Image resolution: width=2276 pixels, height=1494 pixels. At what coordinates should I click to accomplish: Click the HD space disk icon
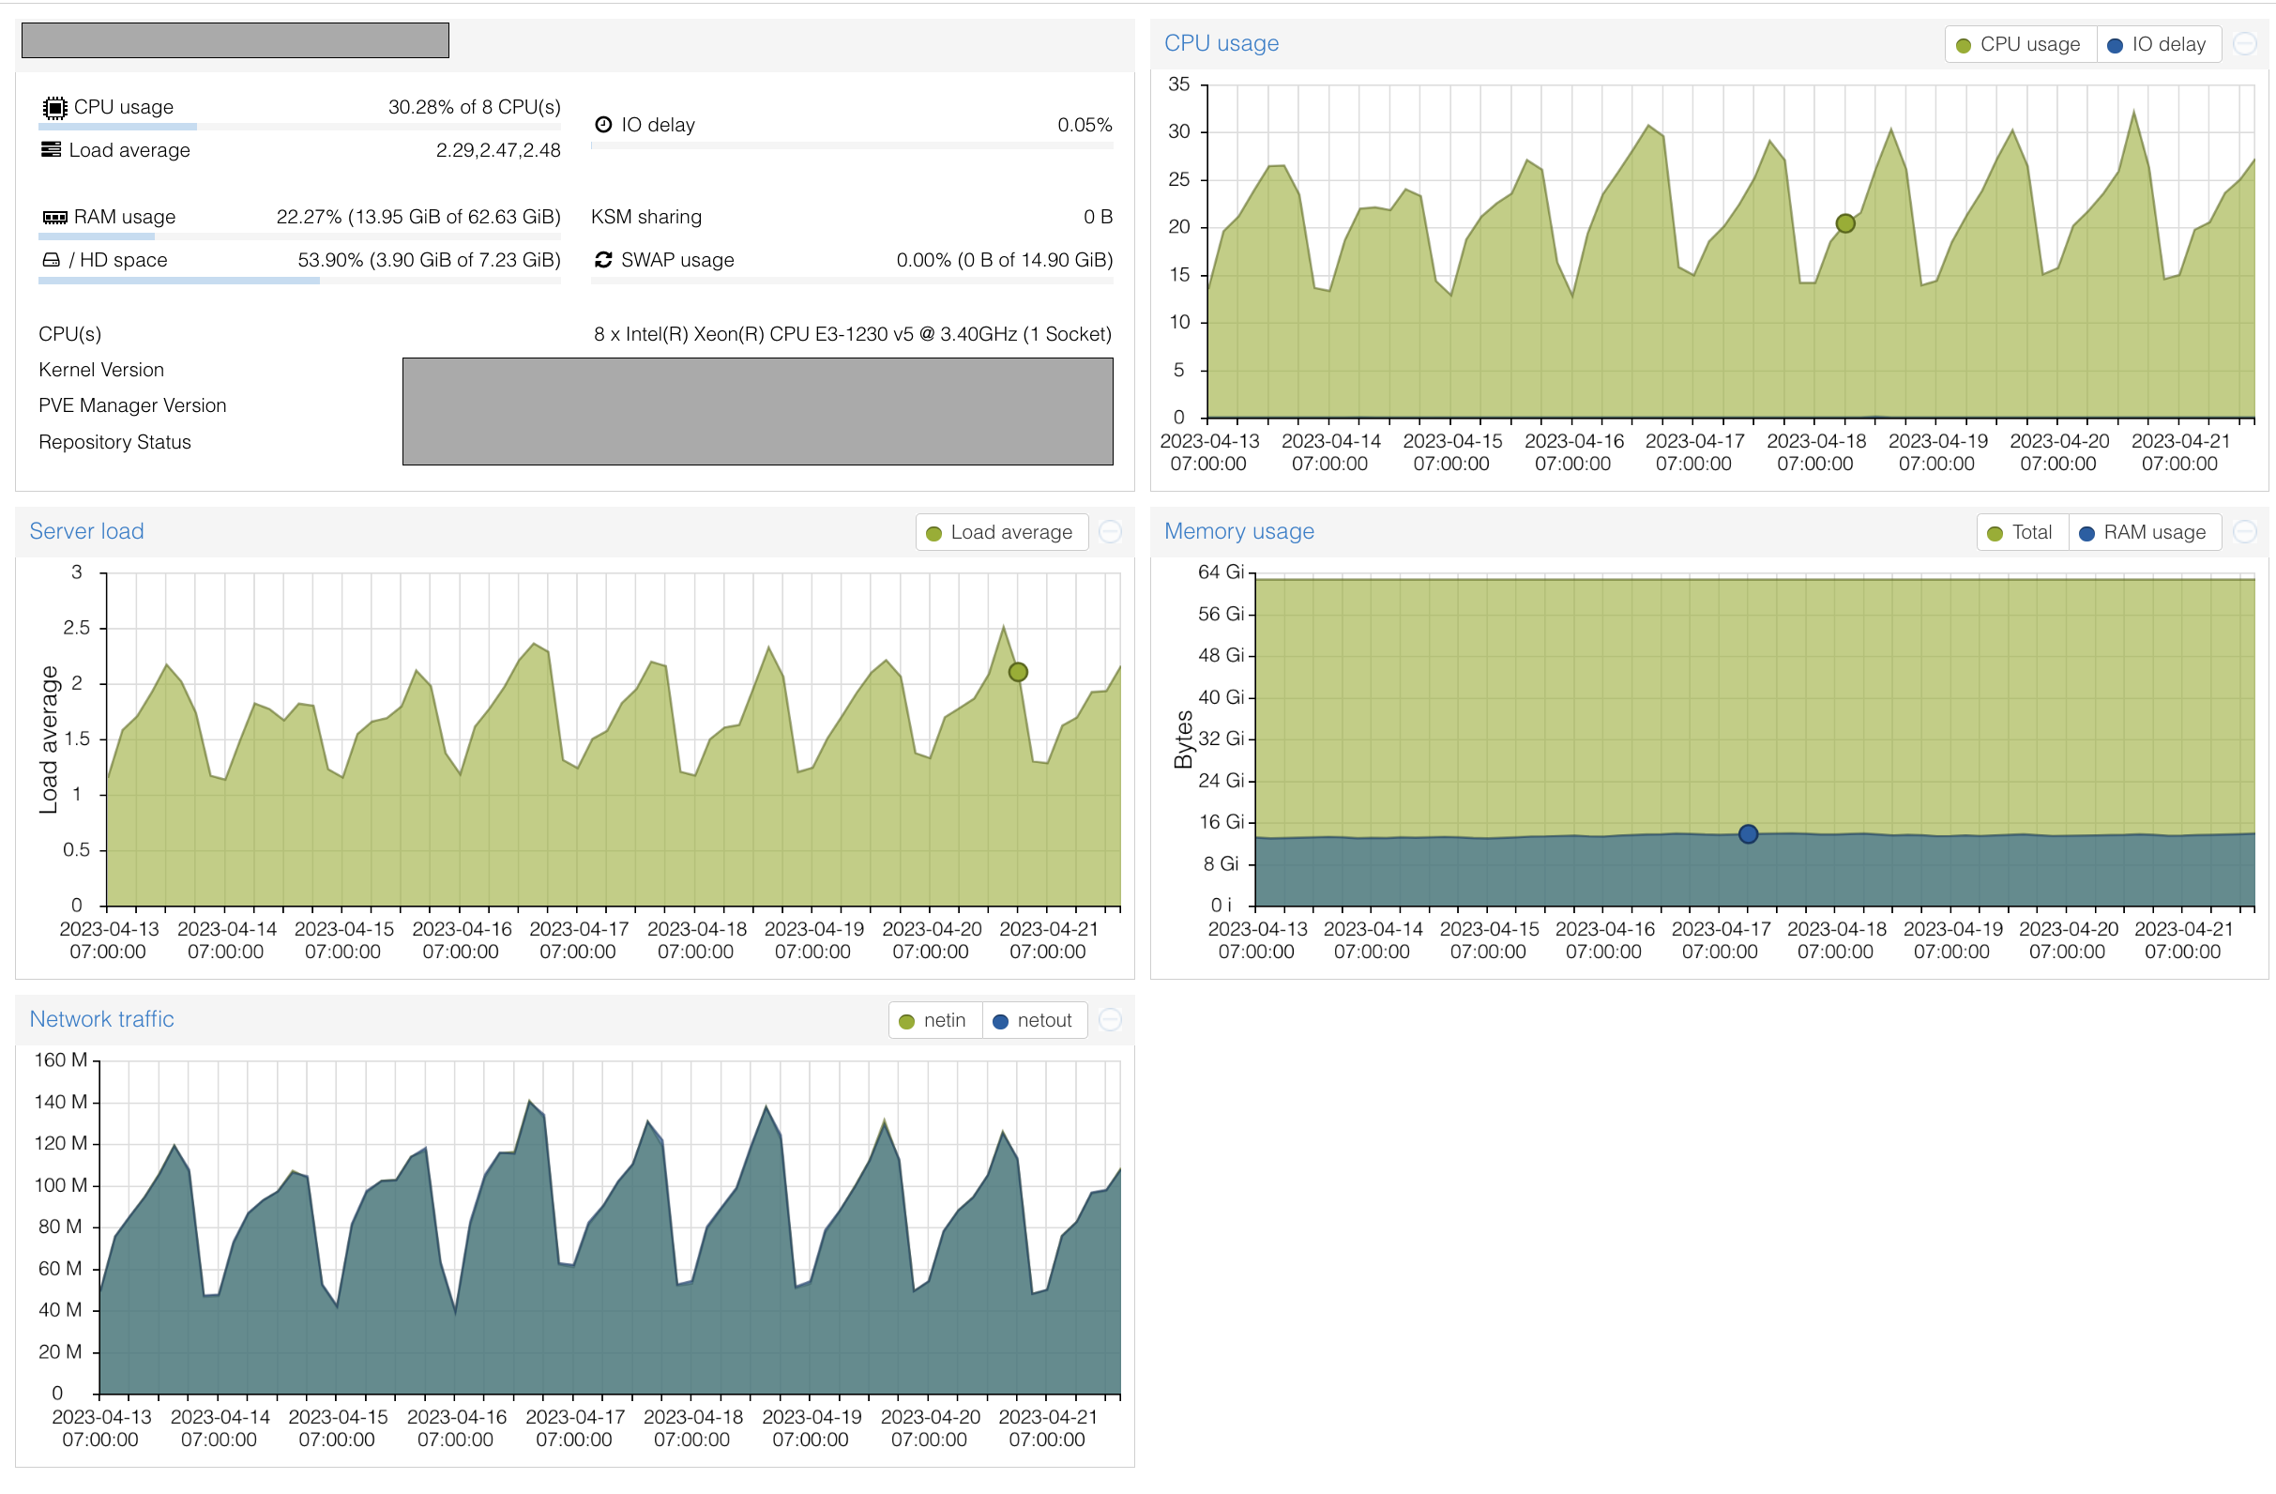[x=51, y=259]
